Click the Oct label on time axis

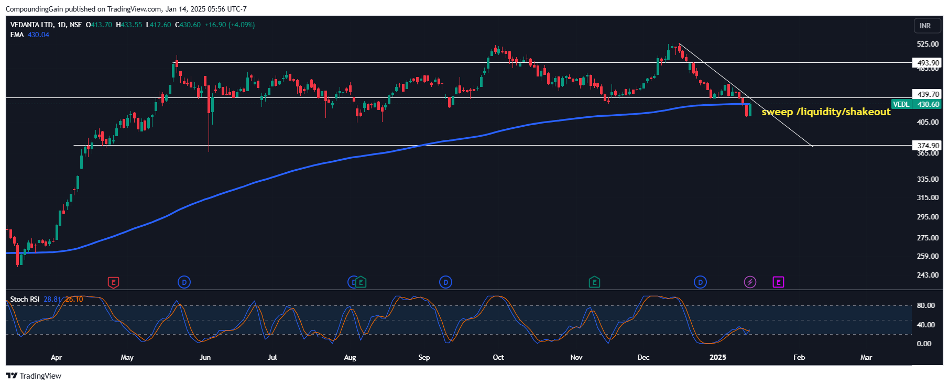(498, 357)
